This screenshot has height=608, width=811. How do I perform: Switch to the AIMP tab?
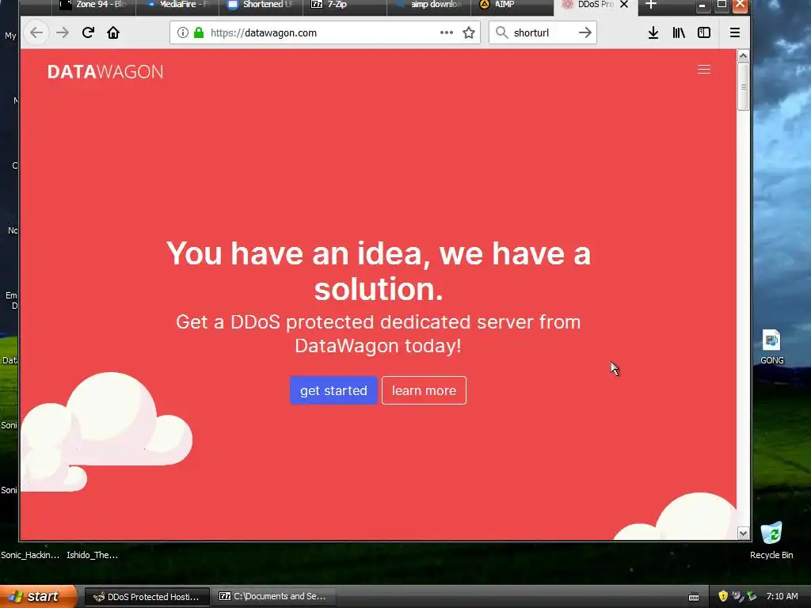pos(512,5)
